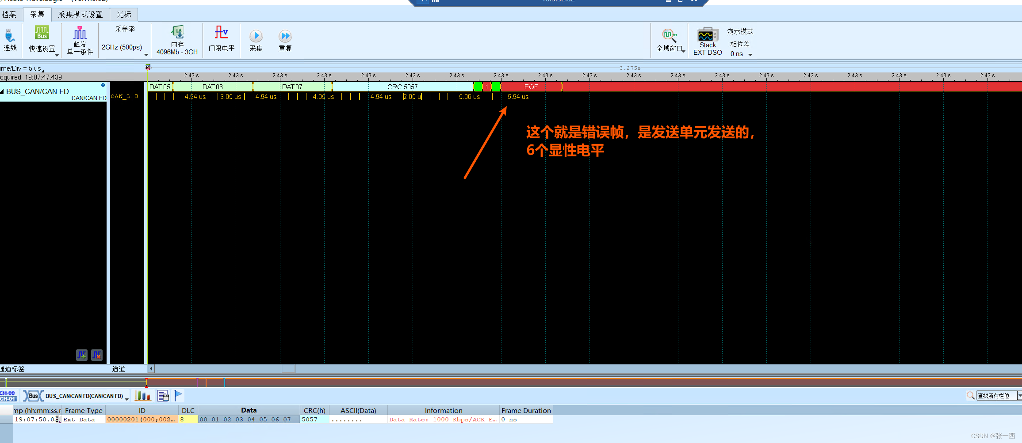The image size is (1022, 443).
Task: Click the horizontal waveform scrollbar thumb
Action: tap(288, 368)
